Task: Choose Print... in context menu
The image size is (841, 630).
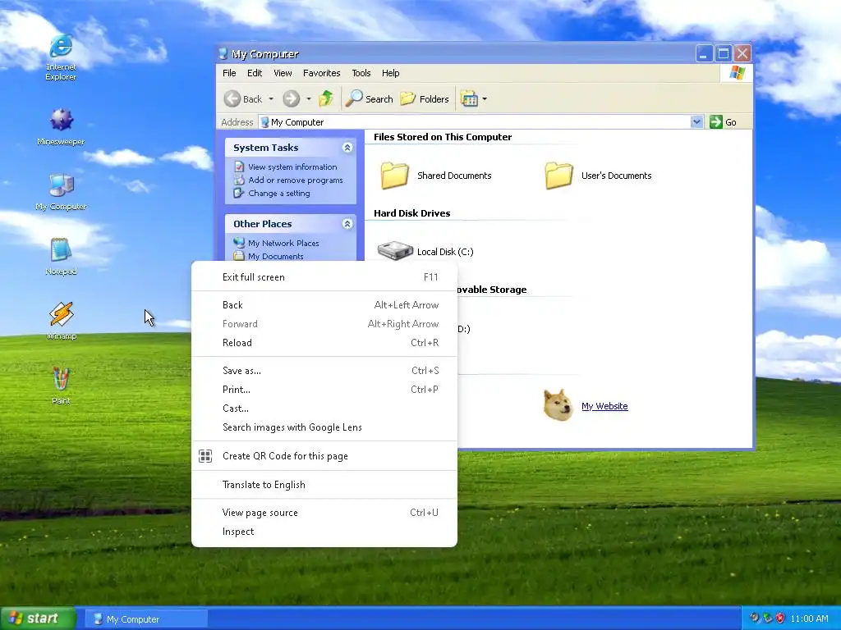Action: click(324, 390)
